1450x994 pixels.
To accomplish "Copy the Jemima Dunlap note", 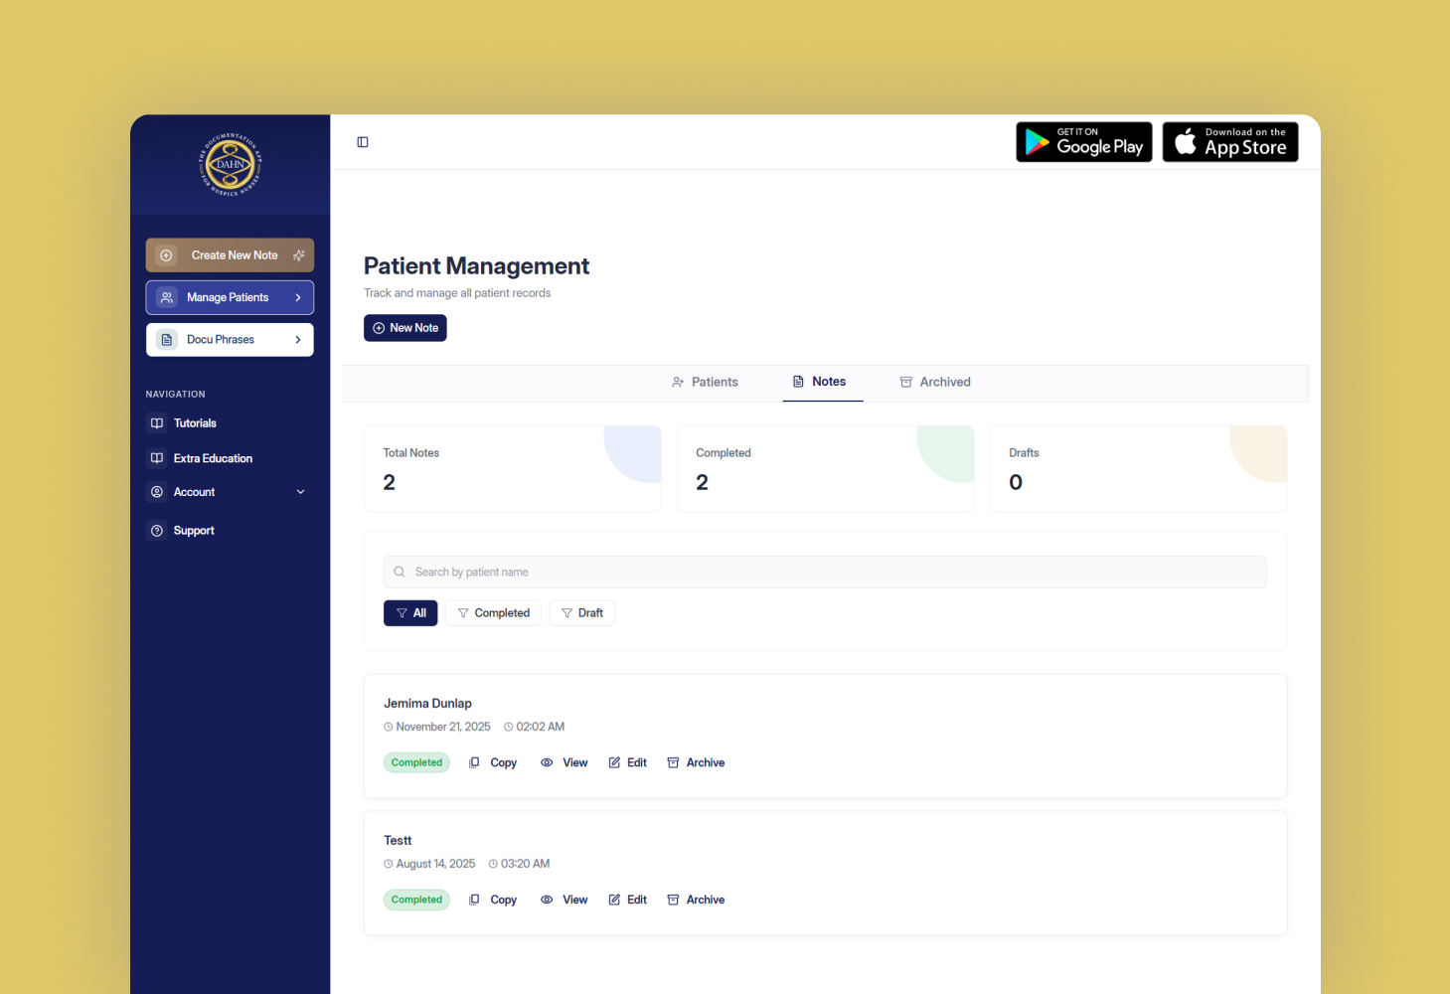I will click(x=493, y=762).
